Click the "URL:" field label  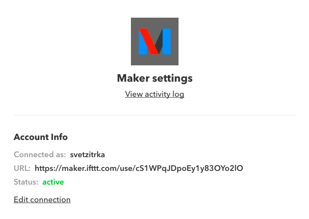pos(22,168)
